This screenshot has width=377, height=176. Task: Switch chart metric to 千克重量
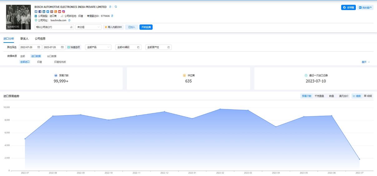click(319, 96)
